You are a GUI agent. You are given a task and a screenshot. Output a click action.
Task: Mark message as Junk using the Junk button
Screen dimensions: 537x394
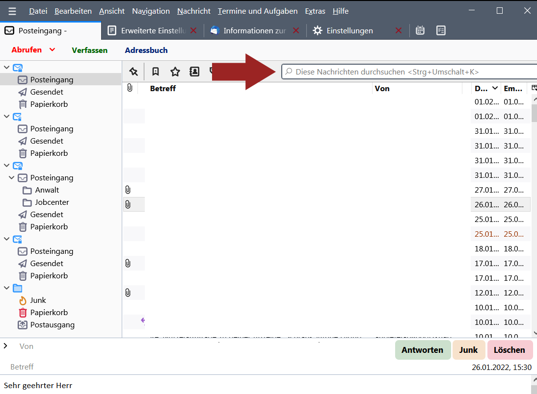(468, 350)
